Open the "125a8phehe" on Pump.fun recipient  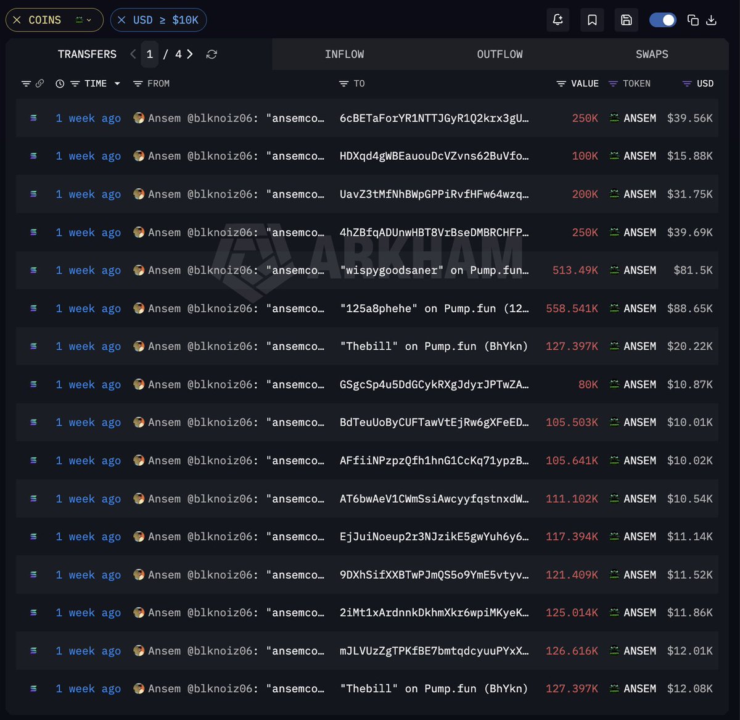[x=434, y=308]
